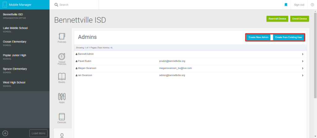Select West High School location
317x138 pixels.
tap(25, 84)
